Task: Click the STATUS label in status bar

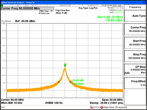Action: coord(96,107)
